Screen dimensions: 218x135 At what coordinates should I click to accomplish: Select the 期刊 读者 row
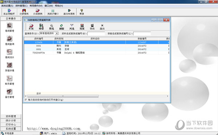tap(97, 46)
